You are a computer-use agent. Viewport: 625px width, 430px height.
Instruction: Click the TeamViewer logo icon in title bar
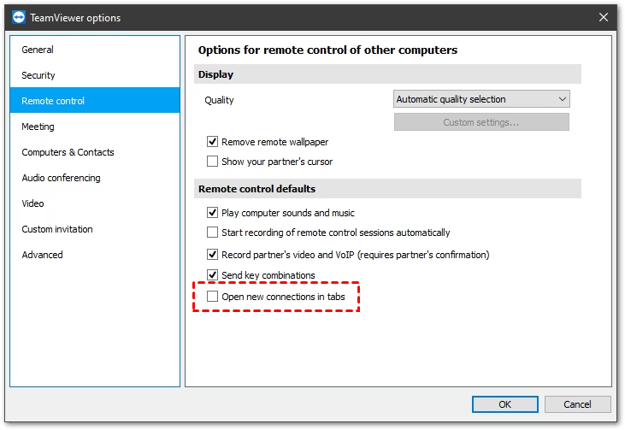click(x=18, y=17)
